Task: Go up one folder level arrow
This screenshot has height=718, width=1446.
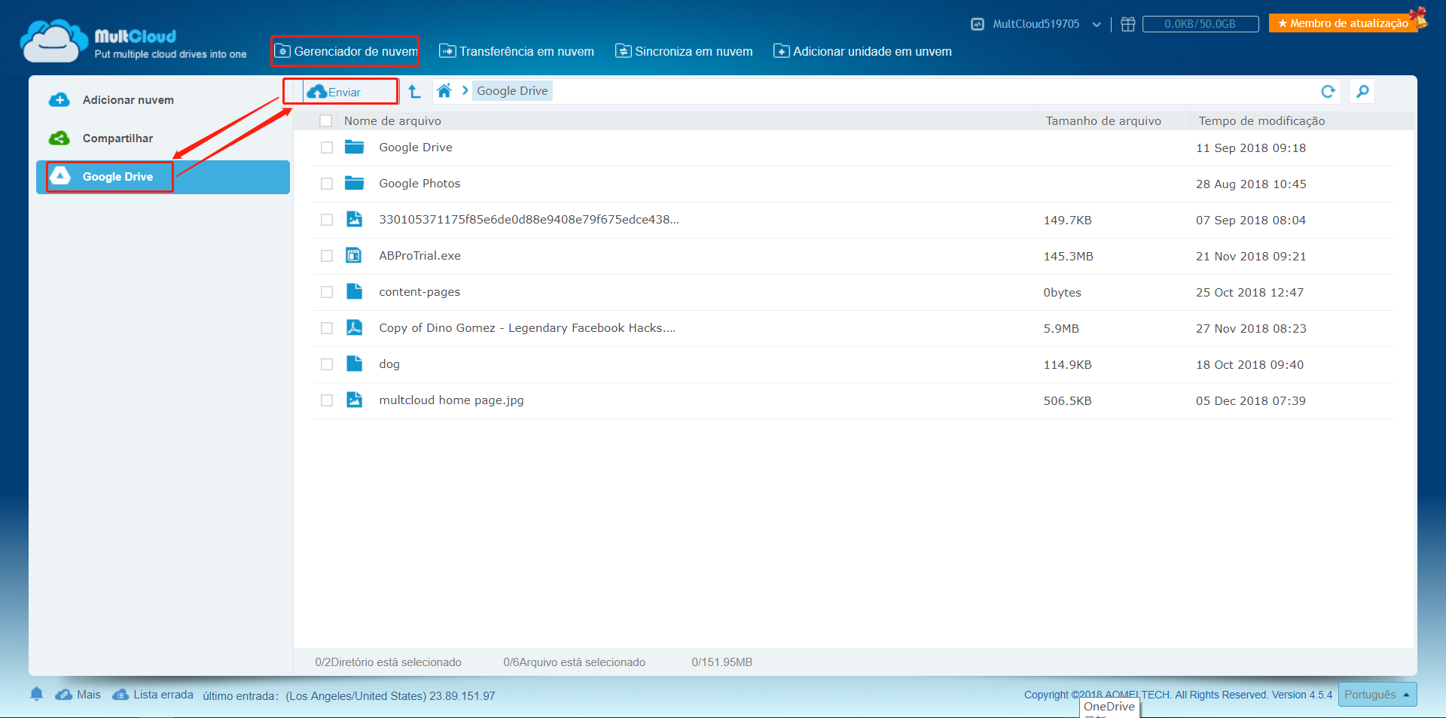Action: click(414, 91)
